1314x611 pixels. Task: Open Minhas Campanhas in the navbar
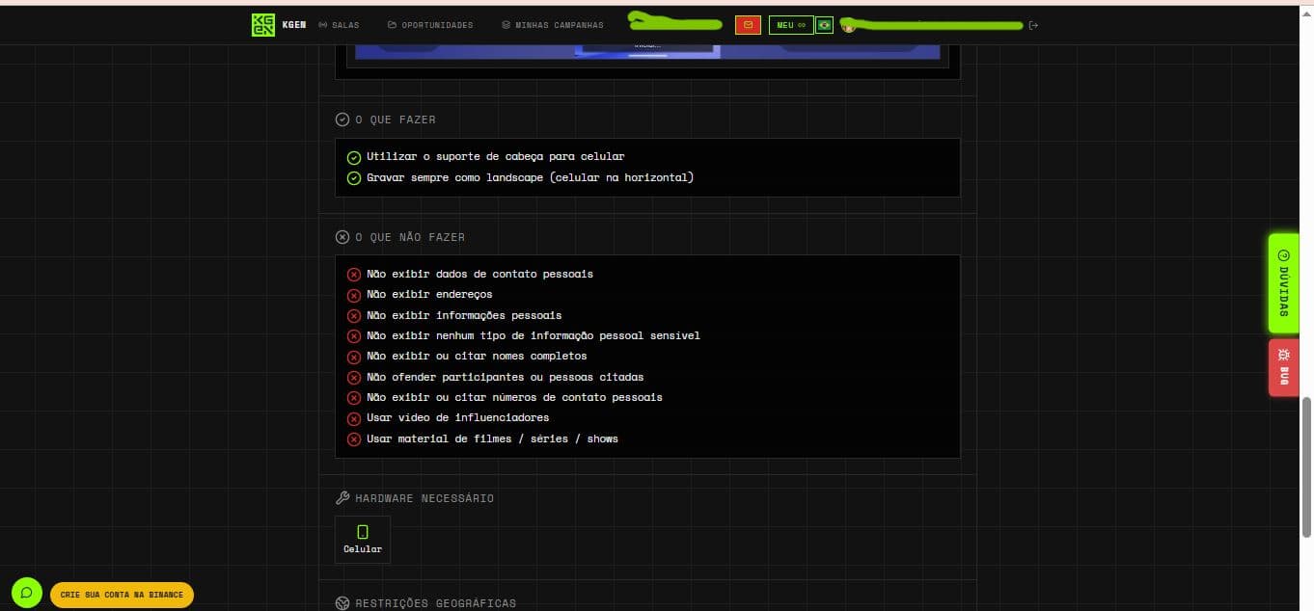pyautogui.click(x=553, y=25)
